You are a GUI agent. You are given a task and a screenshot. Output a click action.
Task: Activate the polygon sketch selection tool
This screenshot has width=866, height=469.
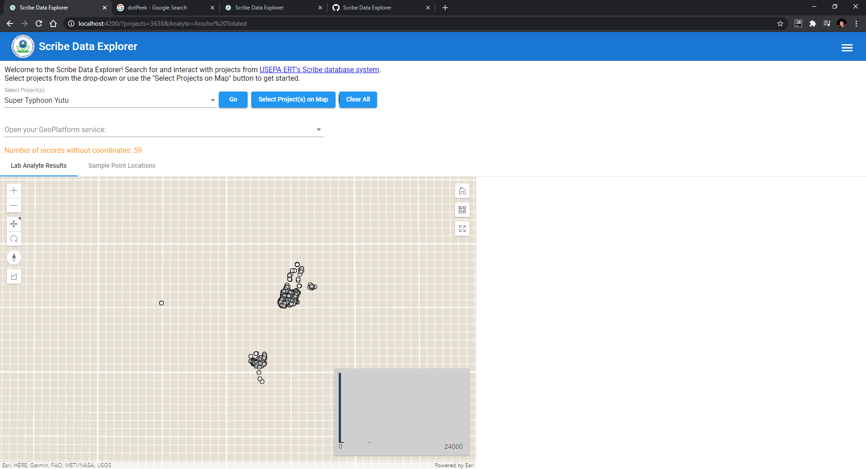14,276
